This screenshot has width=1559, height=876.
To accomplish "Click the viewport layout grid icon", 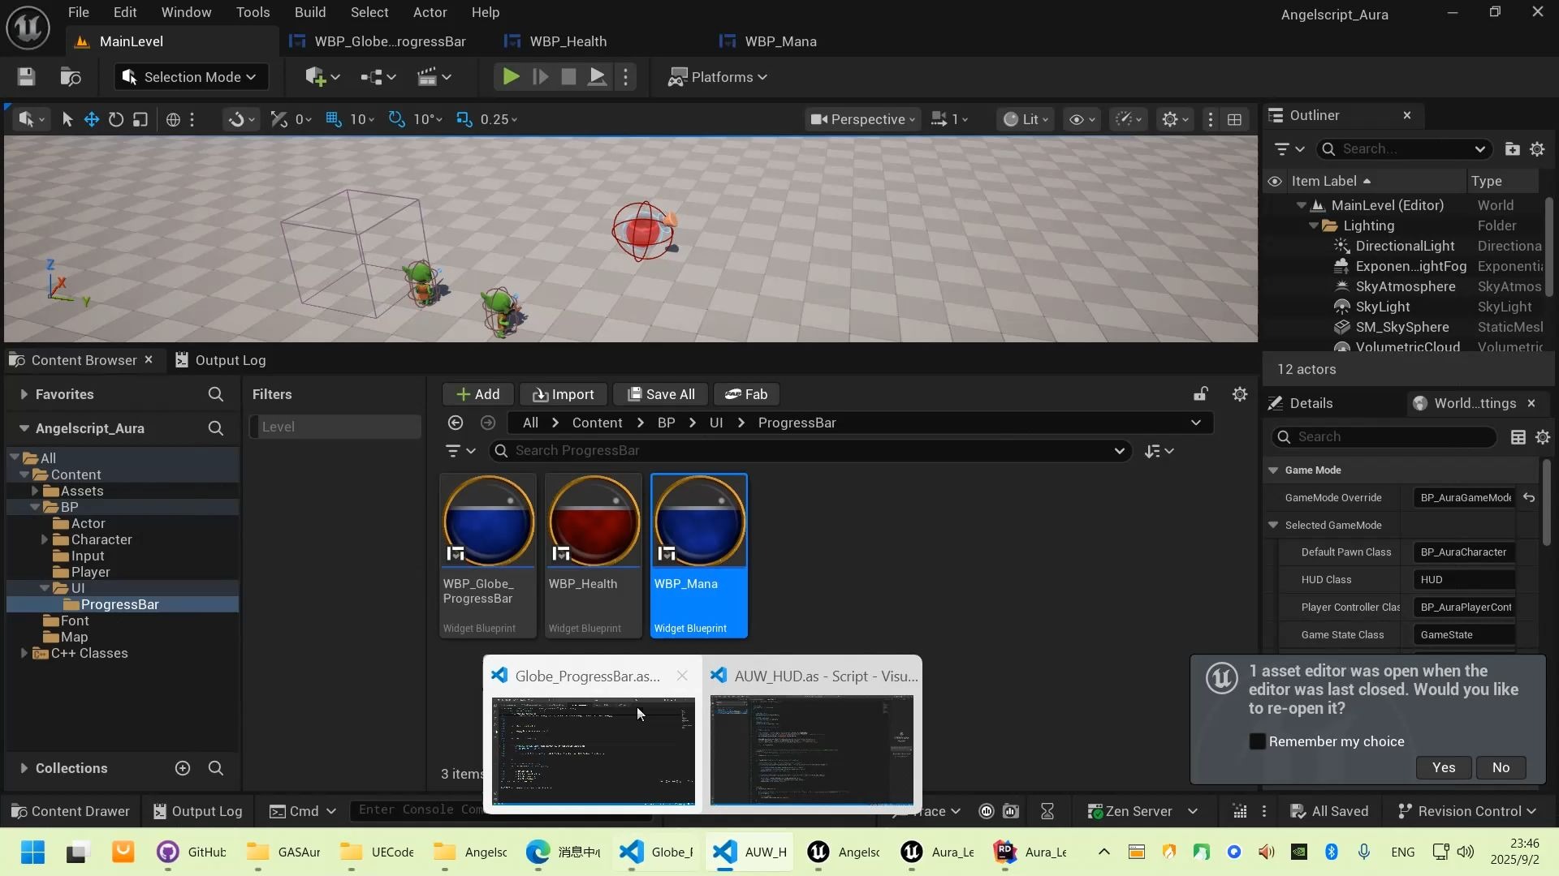I will tap(1234, 119).
